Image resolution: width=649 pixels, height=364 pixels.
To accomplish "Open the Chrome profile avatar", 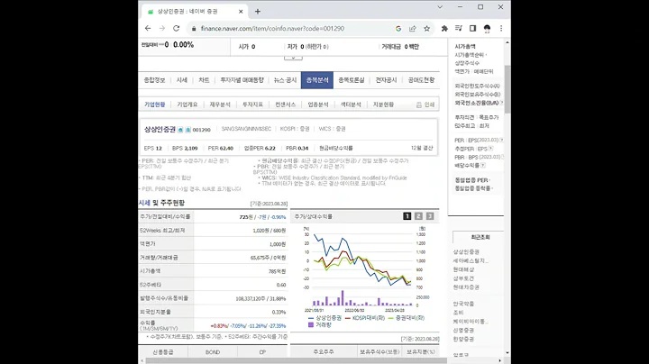I will coord(487,28).
